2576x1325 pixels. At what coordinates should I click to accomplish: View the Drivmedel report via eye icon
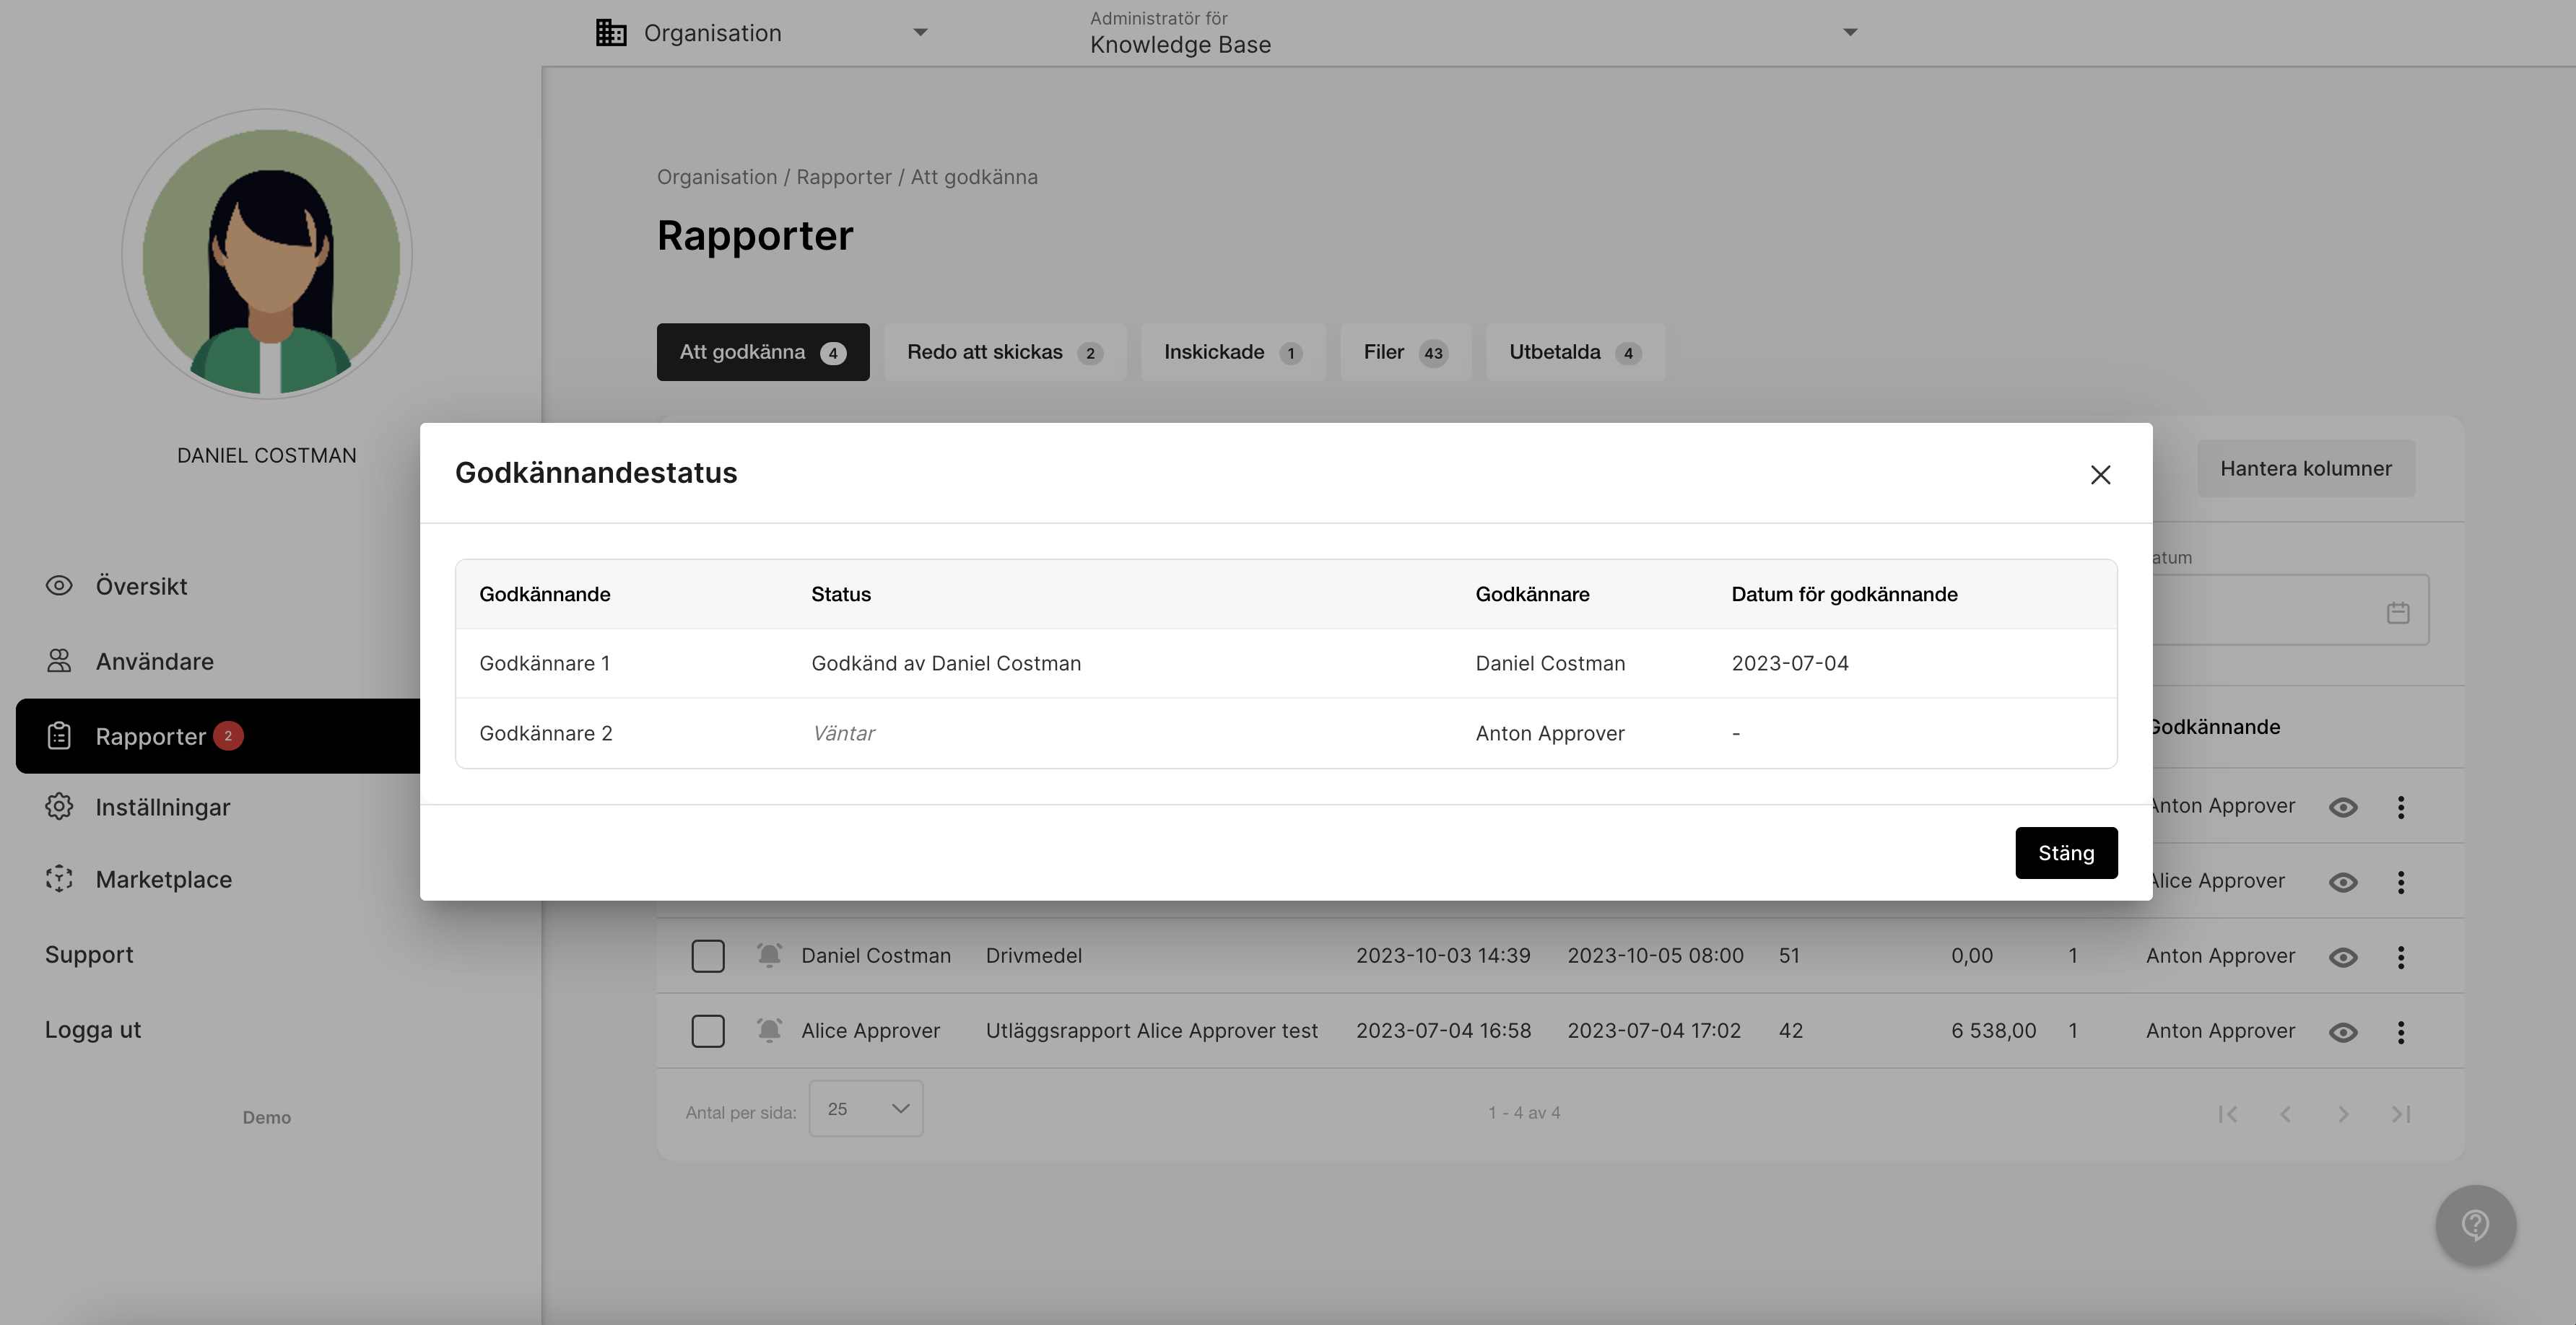pyautogui.click(x=2343, y=956)
